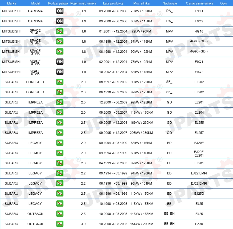Click power value 72kW / 98KM

coord(141,31)
